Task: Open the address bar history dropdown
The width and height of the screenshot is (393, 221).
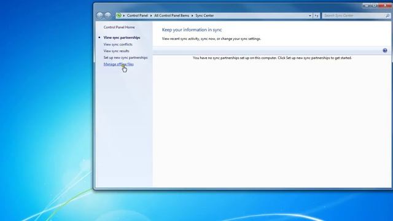Action: point(309,15)
